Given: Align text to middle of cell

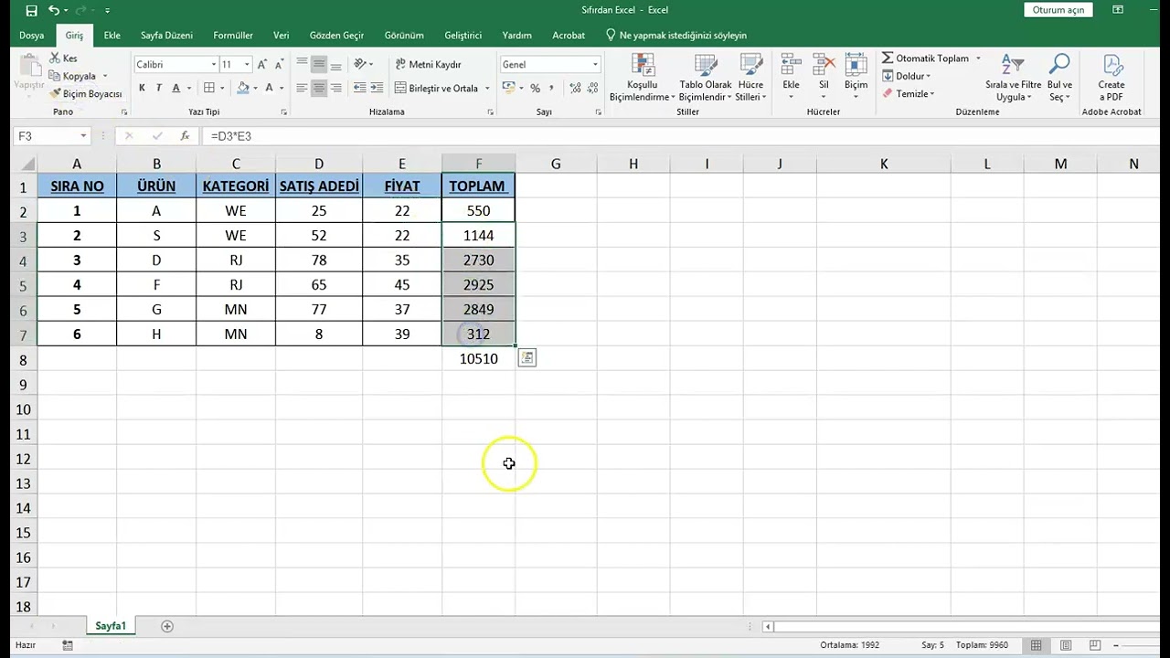Looking at the screenshot, I should point(318,64).
